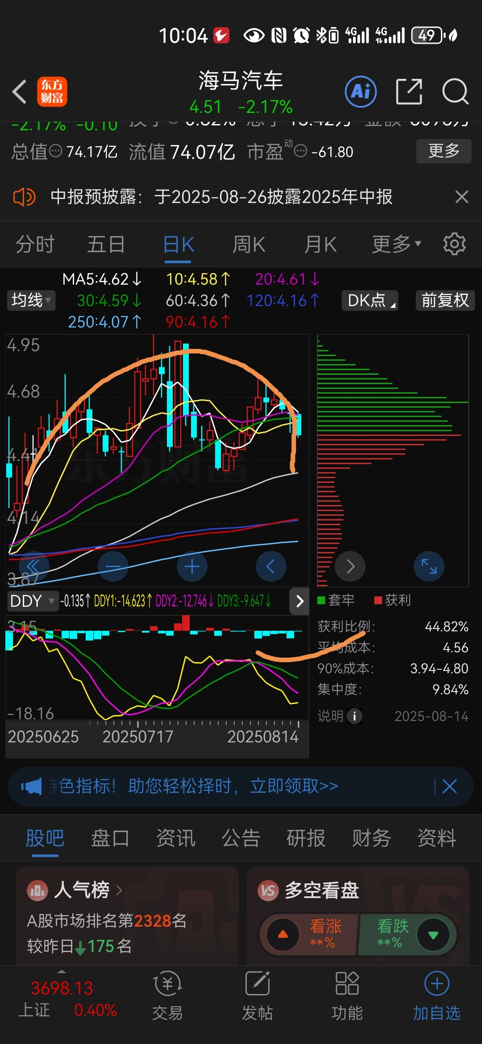
Task: Select 日K chart tab
Action: 179,244
